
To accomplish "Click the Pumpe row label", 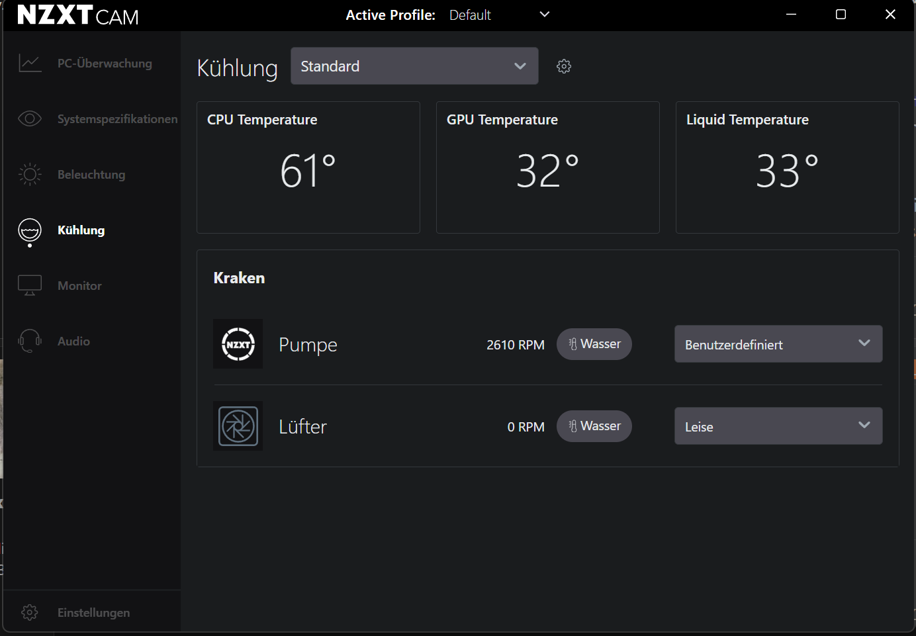I will click(308, 345).
